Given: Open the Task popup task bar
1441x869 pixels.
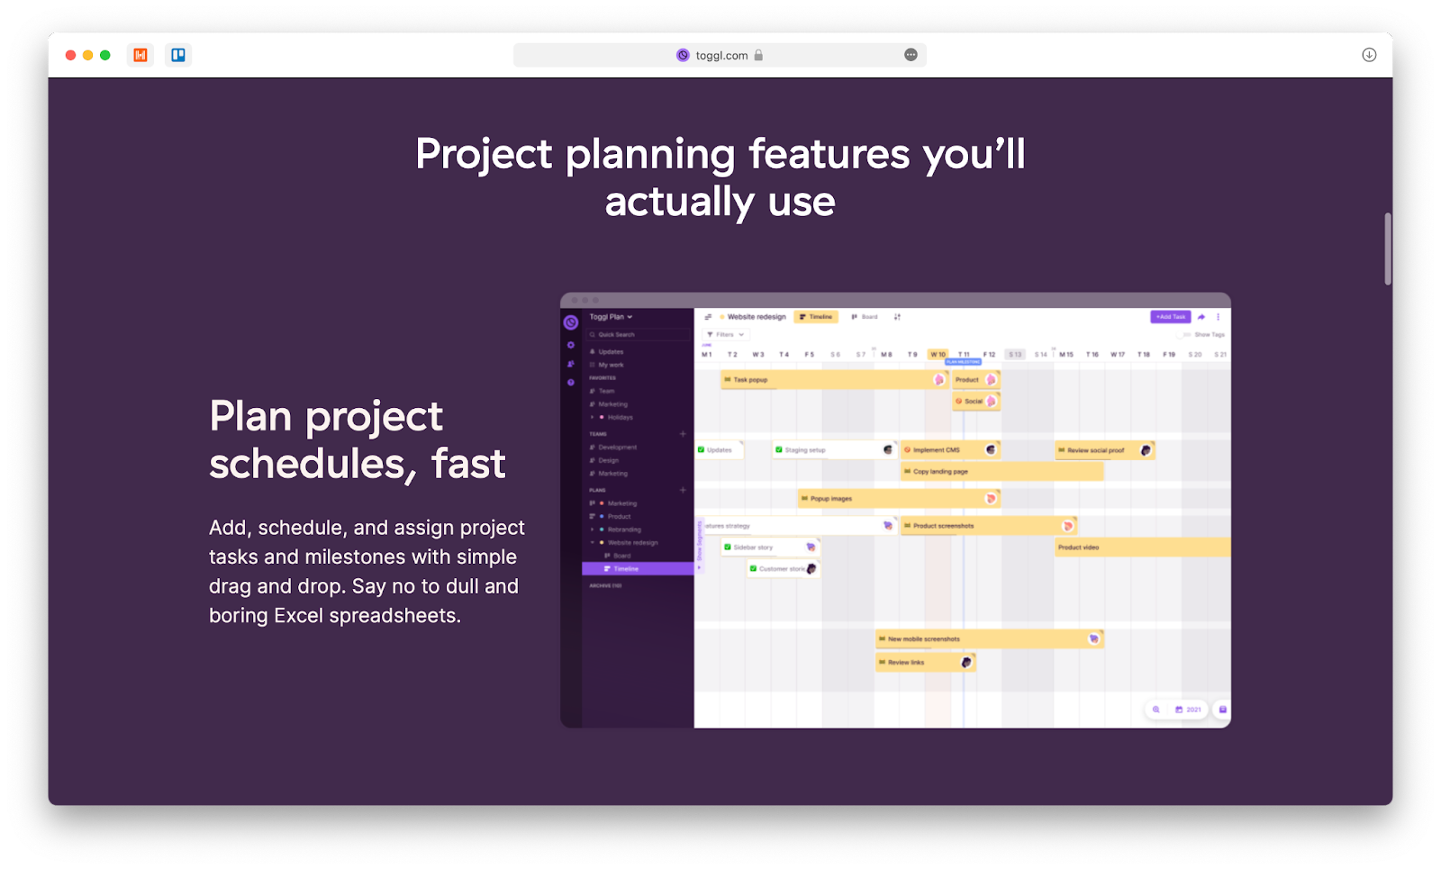Looking at the screenshot, I should tap(834, 380).
